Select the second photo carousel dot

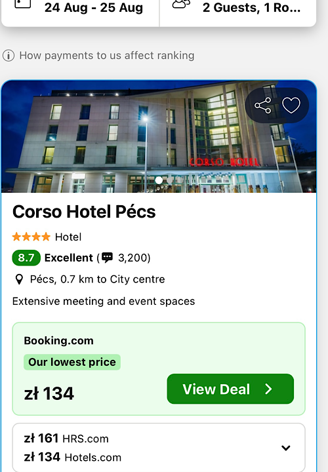pyautogui.click(x=169, y=180)
